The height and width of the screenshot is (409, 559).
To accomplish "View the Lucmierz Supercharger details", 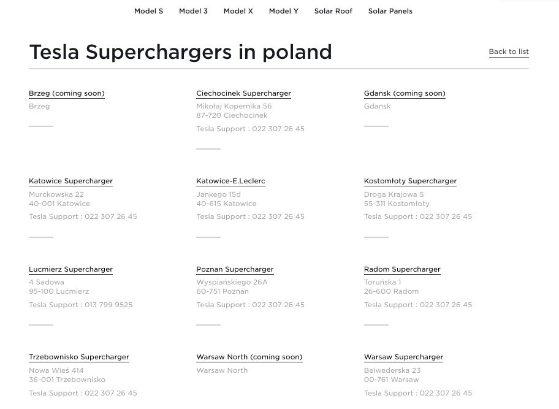I will [x=70, y=269].
